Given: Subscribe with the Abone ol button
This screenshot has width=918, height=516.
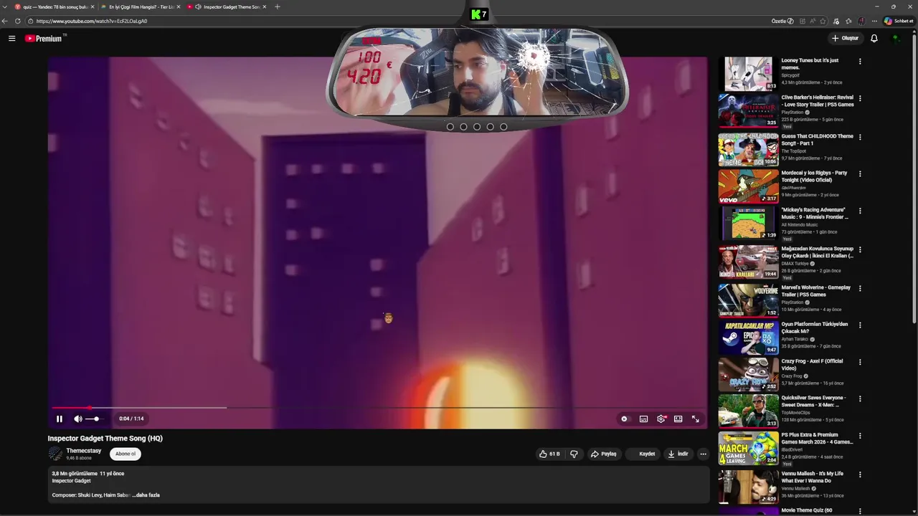Looking at the screenshot, I should [126, 454].
